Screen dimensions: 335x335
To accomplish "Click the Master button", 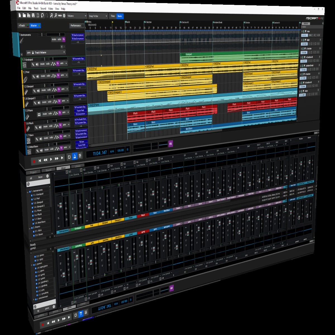I will click(x=35, y=26).
